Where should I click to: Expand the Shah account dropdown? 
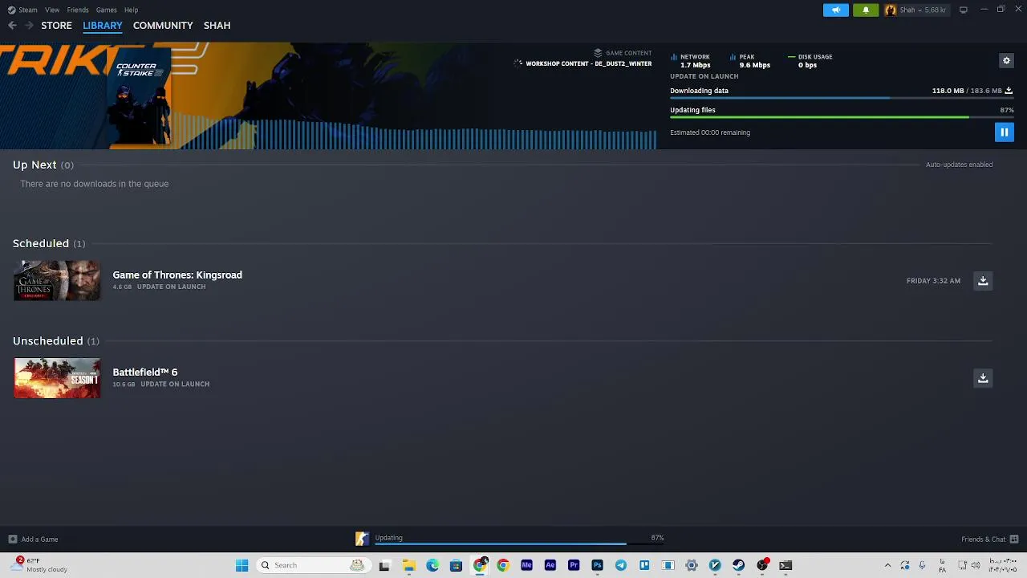(x=923, y=10)
